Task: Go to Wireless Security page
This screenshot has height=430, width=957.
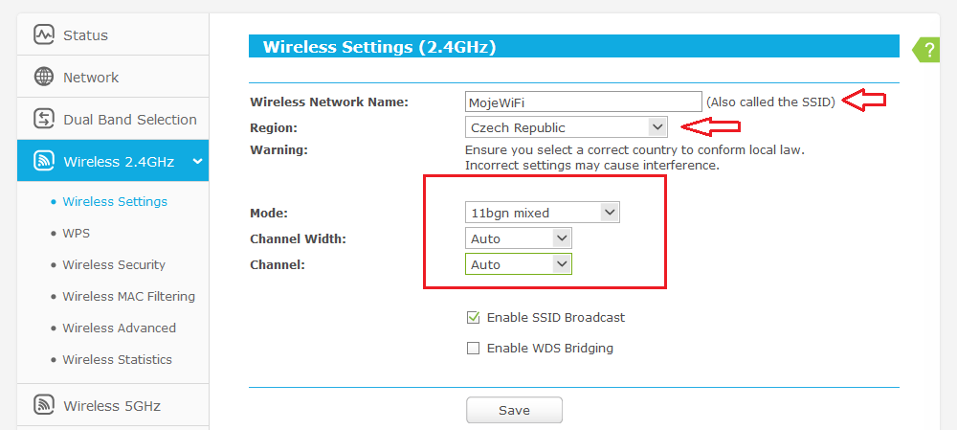Action: 113,264
